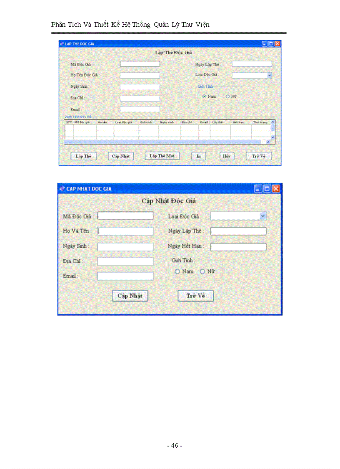Click the app icon in CAP NHAT DOC GIA title bar
The height and width of the screenshot is (469, 340).
point(62,188)
